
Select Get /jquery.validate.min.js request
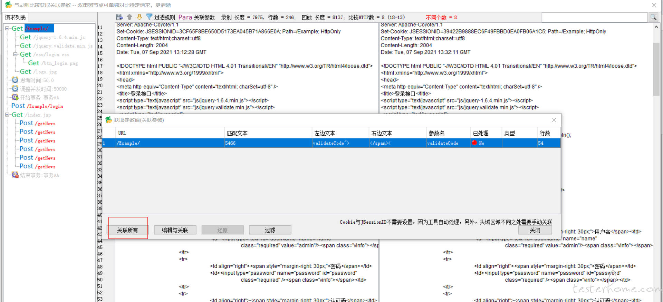click(56, 46)
